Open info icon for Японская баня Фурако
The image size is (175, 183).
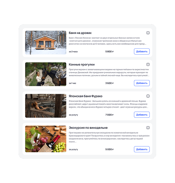pyautogui.click(x=148, y=96)
